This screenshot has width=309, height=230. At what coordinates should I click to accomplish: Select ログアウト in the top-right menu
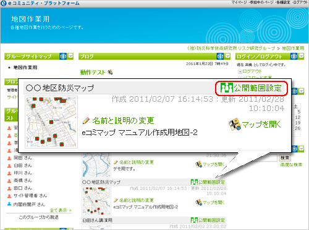[x=300, y=2]
